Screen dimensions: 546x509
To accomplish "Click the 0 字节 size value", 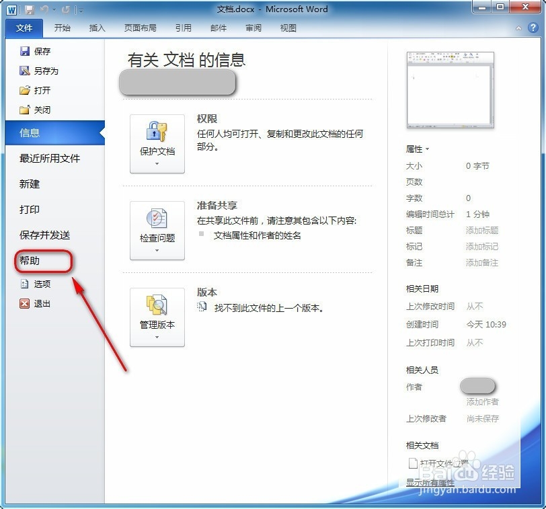I will point(477,165).
